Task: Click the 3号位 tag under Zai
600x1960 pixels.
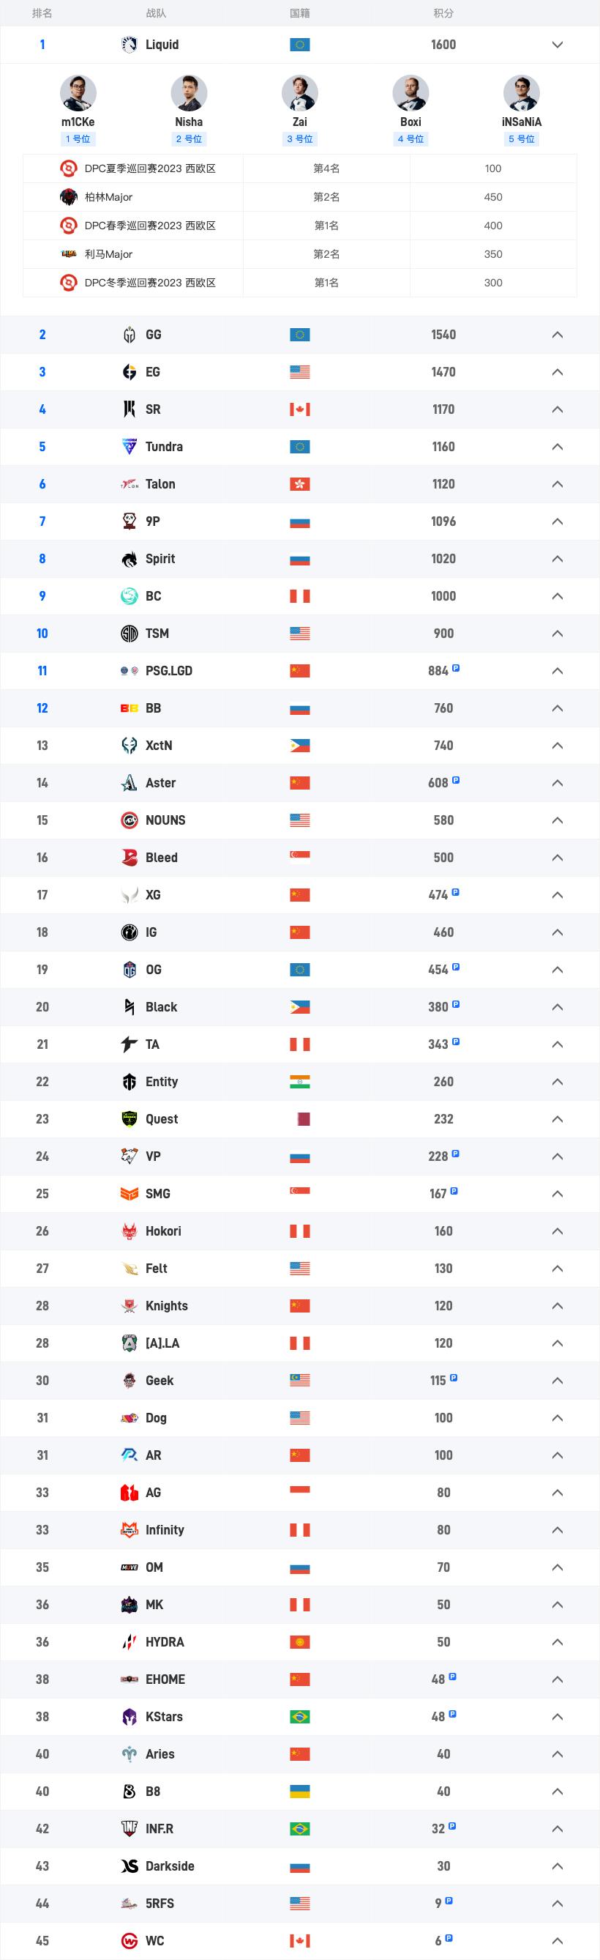Action: pos(301,139)
